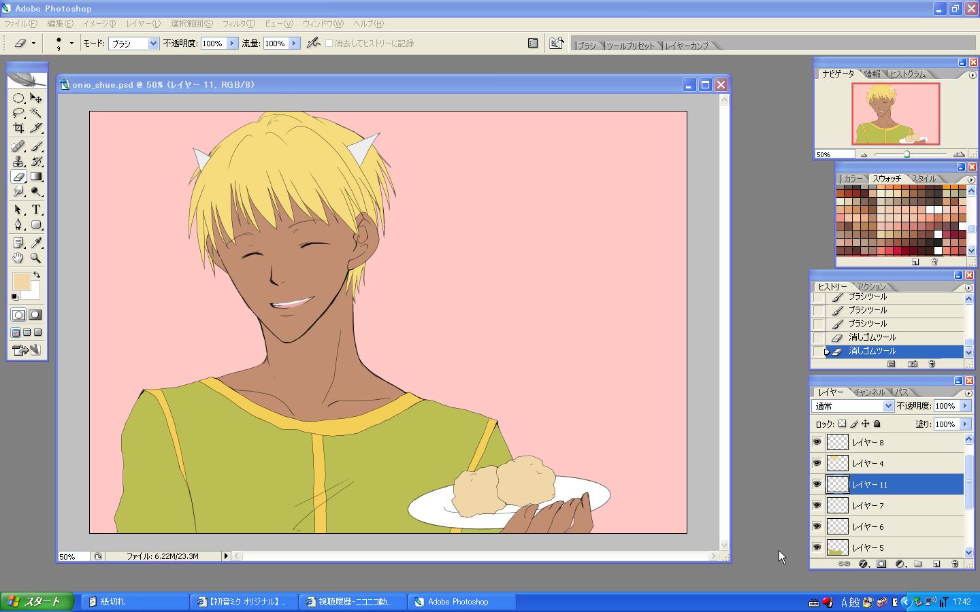Select the Slice tool
This screenshot has height=612, width=980.
[x=36, y=128]
